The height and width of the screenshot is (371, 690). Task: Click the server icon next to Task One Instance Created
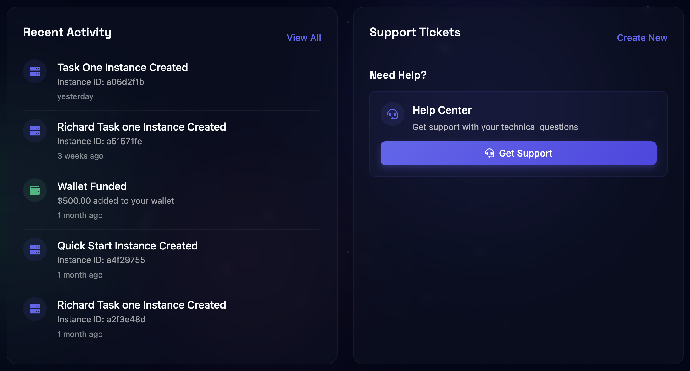click(x=35, y=71)
